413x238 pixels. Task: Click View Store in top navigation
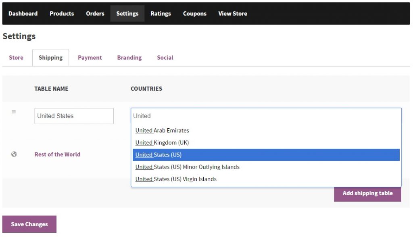(233, 14)
